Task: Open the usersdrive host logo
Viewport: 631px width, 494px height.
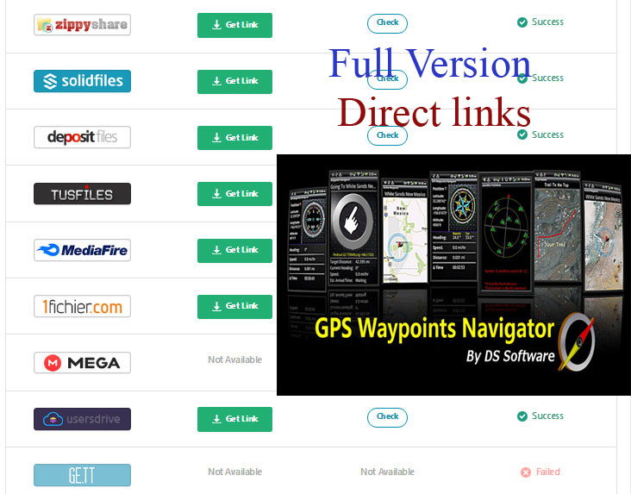Action: tap(82, 419)
